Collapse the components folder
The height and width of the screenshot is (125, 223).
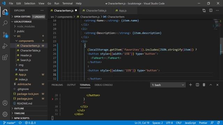coord(26,41)
